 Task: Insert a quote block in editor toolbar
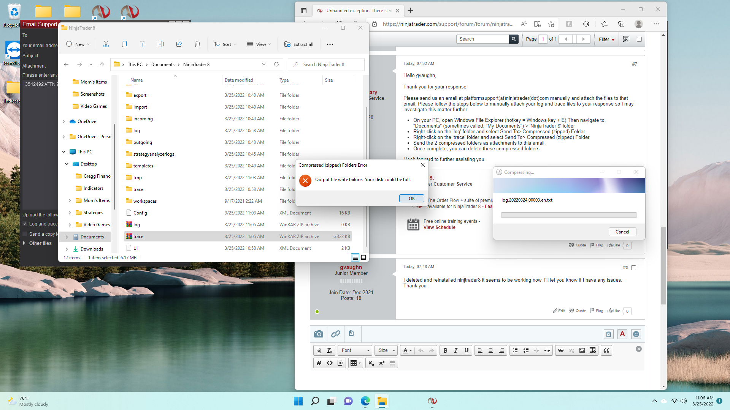tap(606, 350)
